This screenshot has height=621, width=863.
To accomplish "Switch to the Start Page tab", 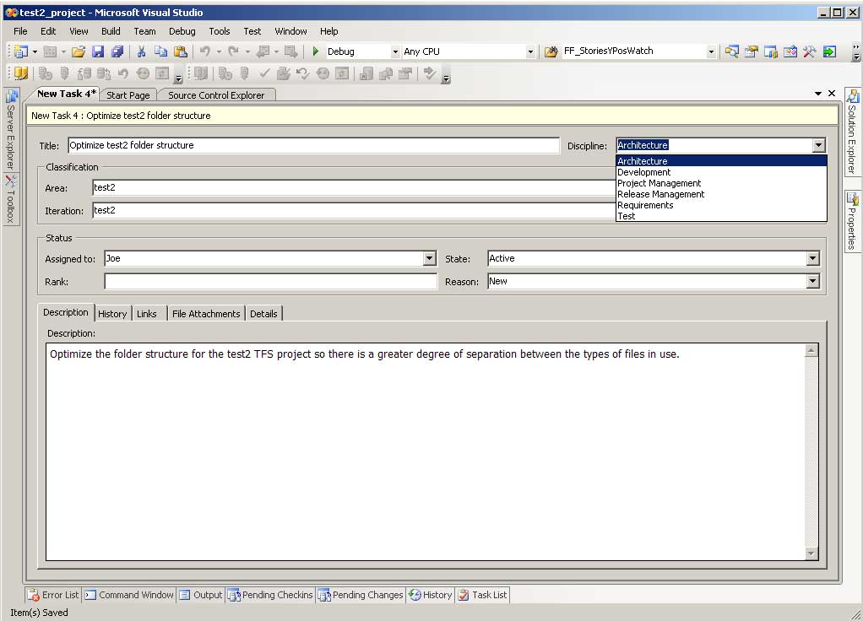I will (x=128, y=95).
